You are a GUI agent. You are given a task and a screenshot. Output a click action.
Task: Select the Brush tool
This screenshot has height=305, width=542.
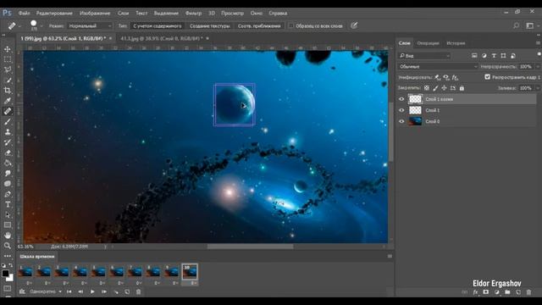tap(8, 122)
